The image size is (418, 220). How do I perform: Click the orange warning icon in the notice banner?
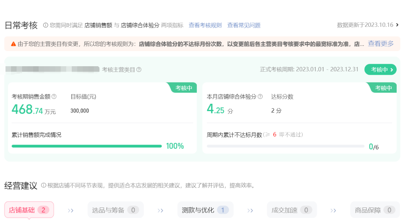[x=13, y=44]
